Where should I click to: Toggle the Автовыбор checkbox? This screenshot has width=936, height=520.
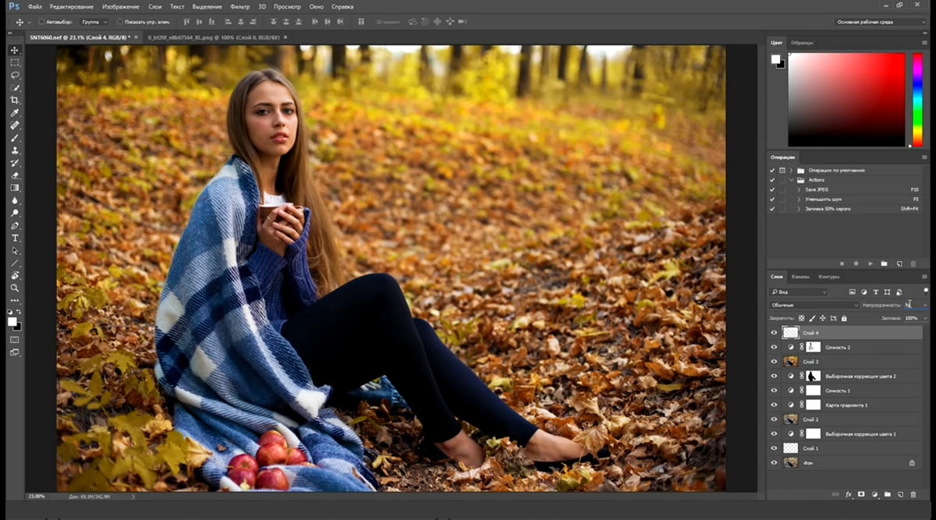click(x=42, y=22)
